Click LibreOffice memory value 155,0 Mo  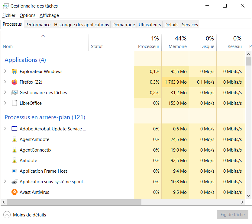pyautogui.click(x=177, y=103)
